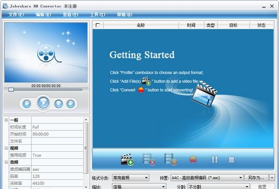Click the 目标 column header
This screenshot has height=189, width=279.
[x=233, y=25]
